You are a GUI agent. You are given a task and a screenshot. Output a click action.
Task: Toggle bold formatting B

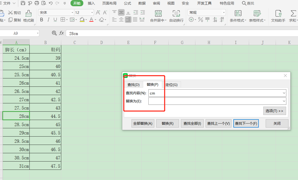[x=42, y=20]
